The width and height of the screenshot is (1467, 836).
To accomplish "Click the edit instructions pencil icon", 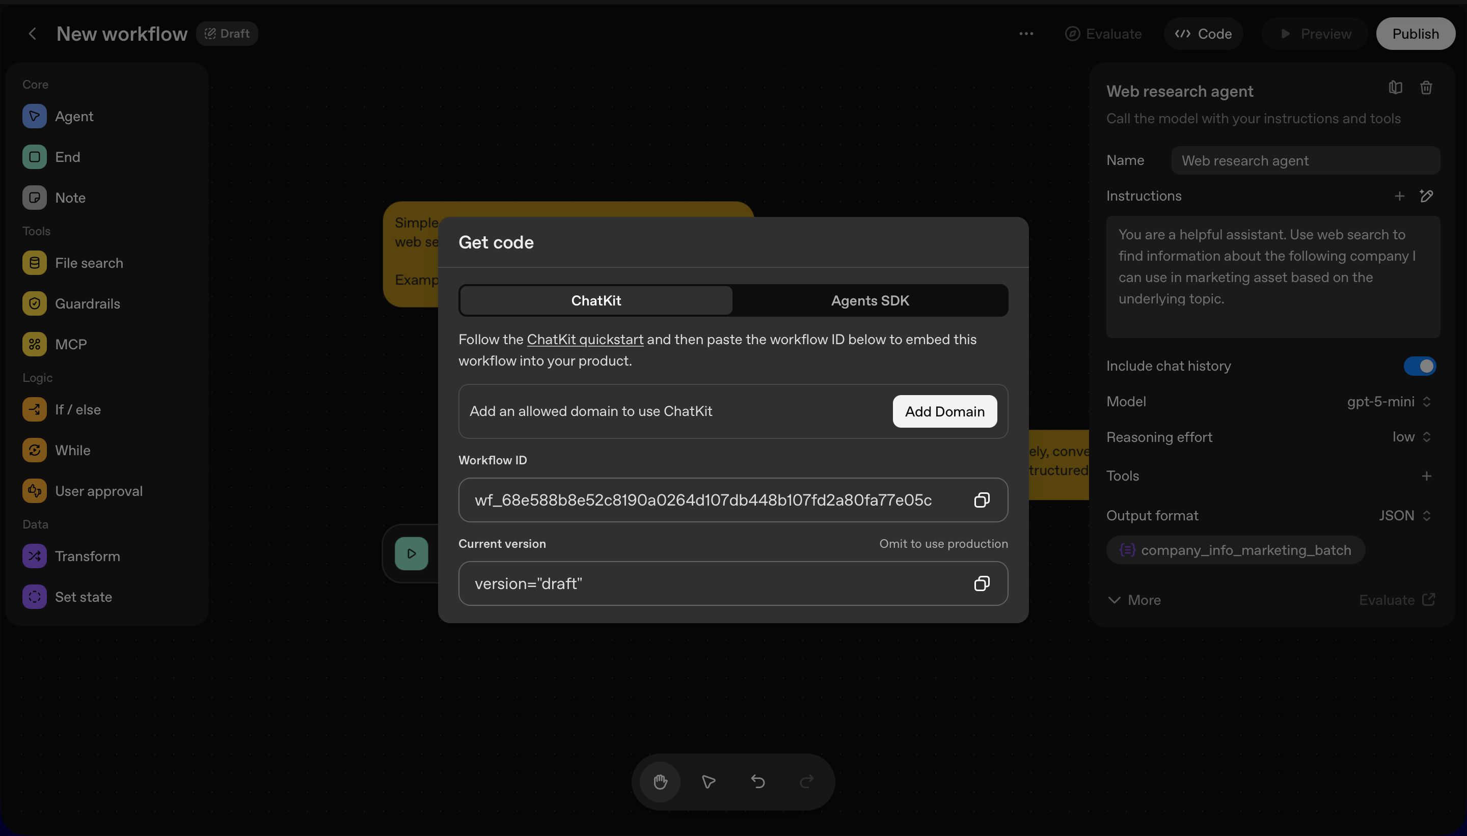I will pyautogui.click(x=1426, y=197).
